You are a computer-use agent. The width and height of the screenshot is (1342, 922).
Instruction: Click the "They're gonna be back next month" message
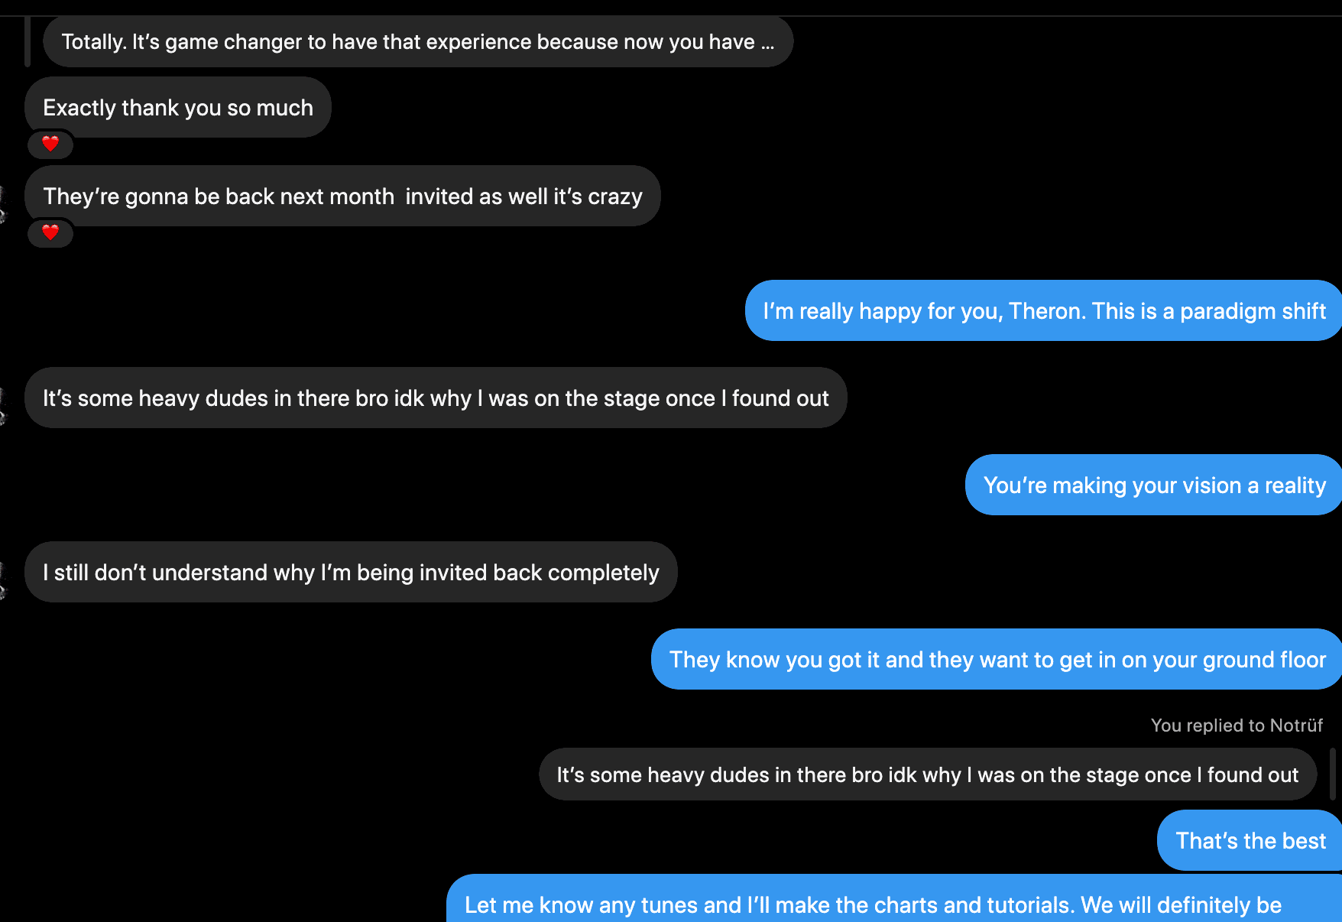pos(342,196)
